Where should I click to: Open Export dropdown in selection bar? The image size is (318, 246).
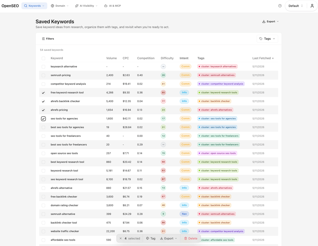tap(169, 238)
